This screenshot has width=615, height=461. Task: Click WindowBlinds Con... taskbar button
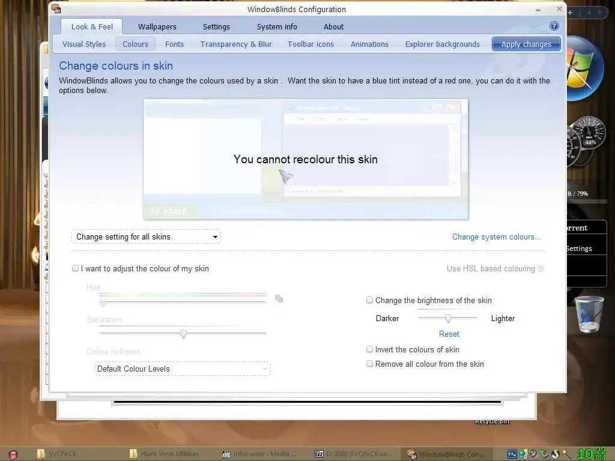[x=446, y=454]
